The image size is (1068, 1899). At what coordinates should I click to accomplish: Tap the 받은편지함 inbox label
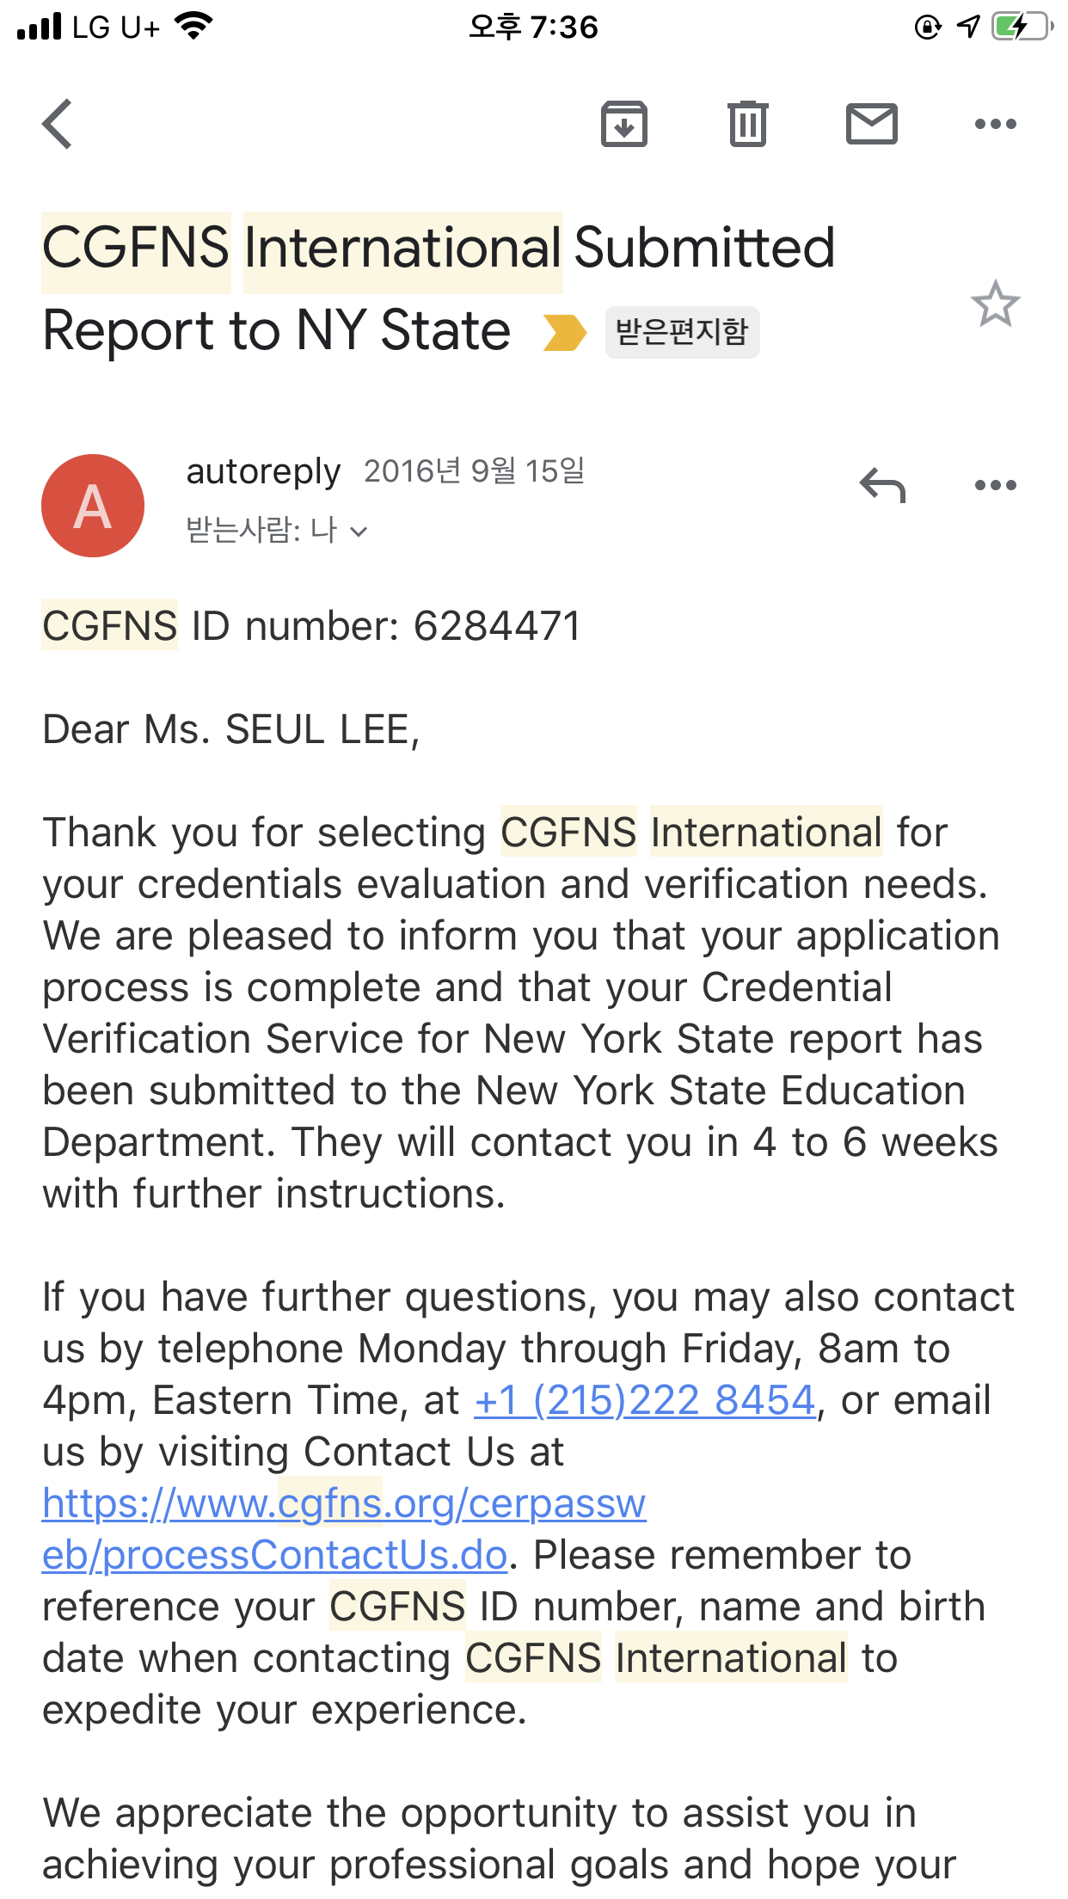coord(682,332)
